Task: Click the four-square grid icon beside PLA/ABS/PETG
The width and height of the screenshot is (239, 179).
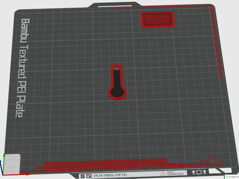Action: (x=82, y=176)
